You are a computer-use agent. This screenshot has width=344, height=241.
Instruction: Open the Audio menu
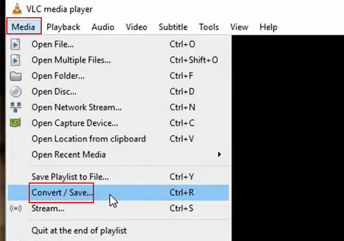click(103, 27)
